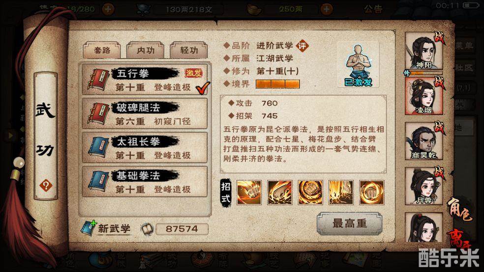The image size is (484, 272).
Task: Toggle the 已激发 monk activation figure
Action: [358, 65]
